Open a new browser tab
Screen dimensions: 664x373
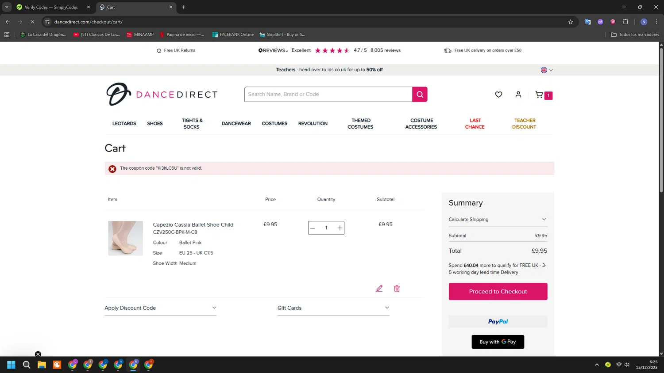pos(183,7)
